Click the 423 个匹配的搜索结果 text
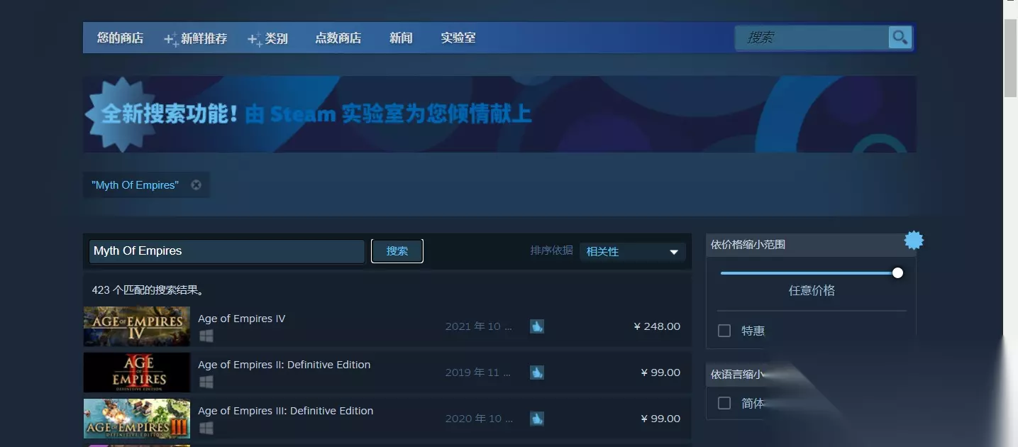Viewport: 1018px width, 447px height. click(x=148, y=290)
